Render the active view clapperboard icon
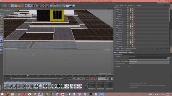Viewport: 172px width, 96px height. coord(40,6)
